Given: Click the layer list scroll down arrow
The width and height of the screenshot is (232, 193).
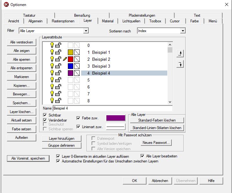Looking at the screenshot, I should point(170,102).
